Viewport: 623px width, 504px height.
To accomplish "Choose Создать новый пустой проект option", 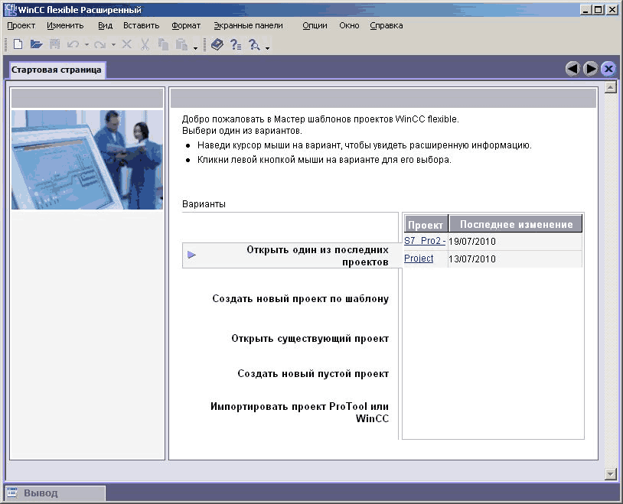I will 313,374.
